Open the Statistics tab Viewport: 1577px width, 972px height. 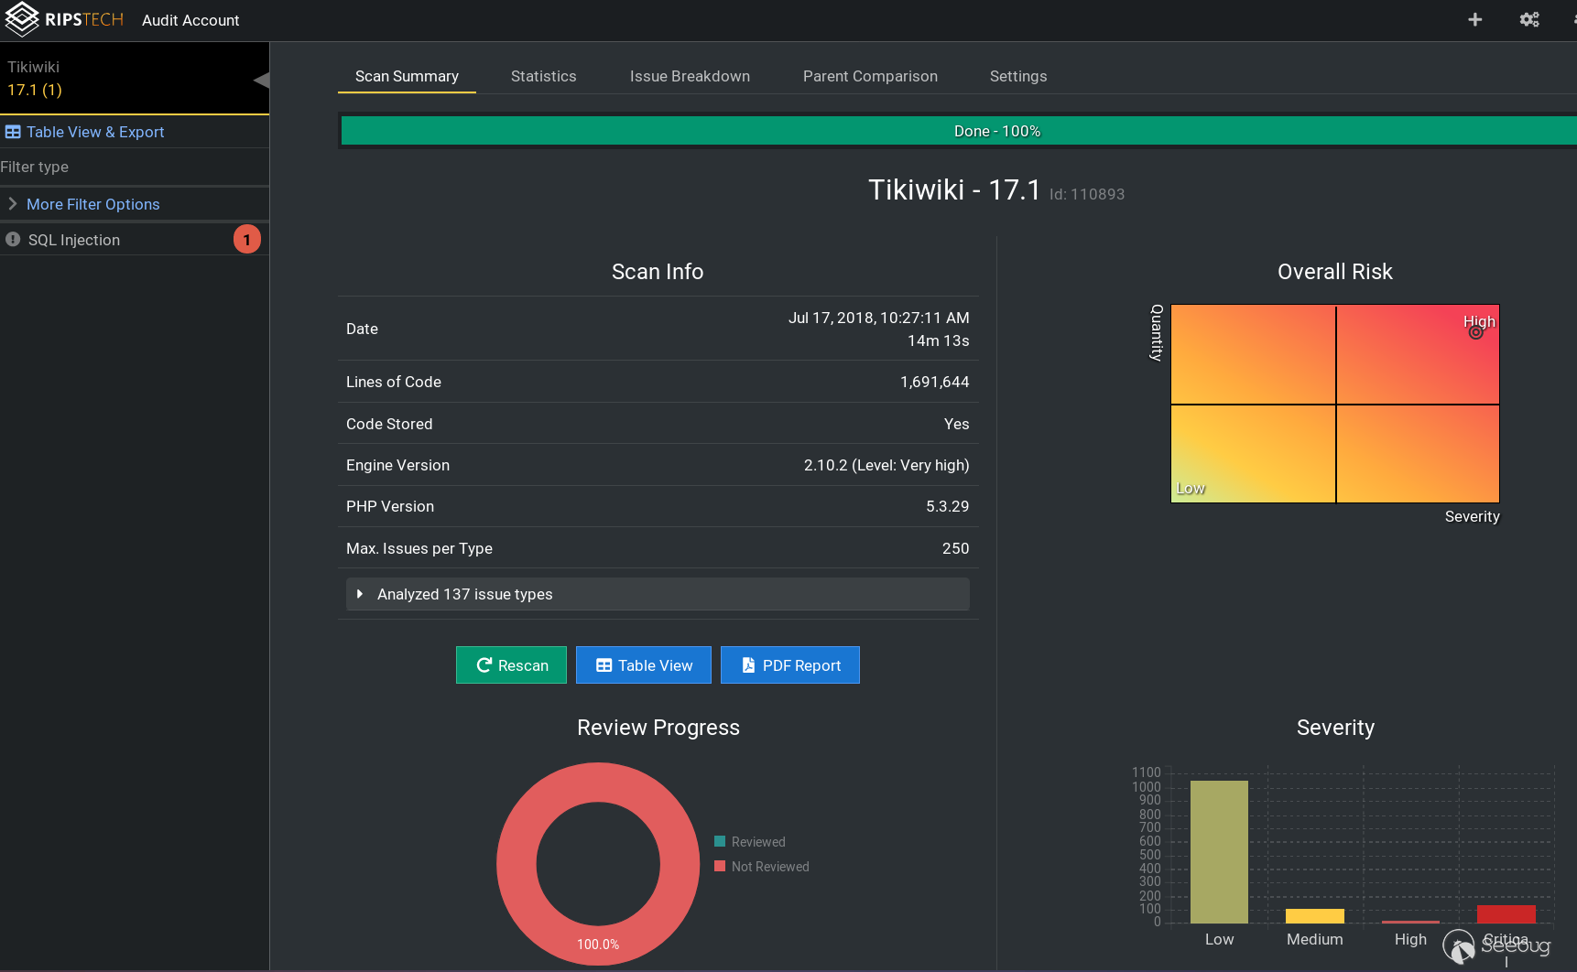pos(543,76)
